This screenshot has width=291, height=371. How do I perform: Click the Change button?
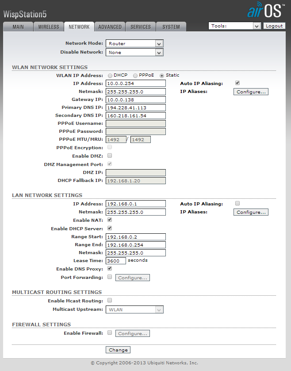pos(118,350)
